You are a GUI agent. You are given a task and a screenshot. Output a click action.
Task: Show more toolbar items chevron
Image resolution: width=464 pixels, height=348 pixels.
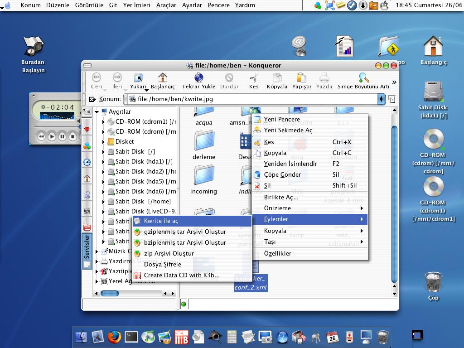[394, 82]
